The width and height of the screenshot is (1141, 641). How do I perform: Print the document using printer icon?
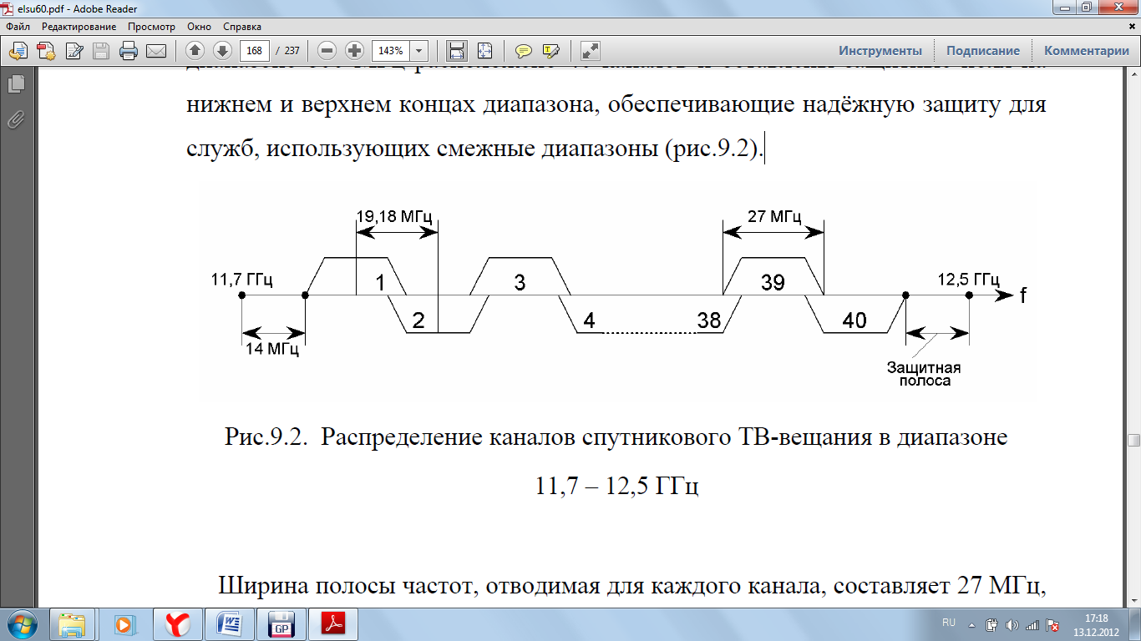(129, 51)
